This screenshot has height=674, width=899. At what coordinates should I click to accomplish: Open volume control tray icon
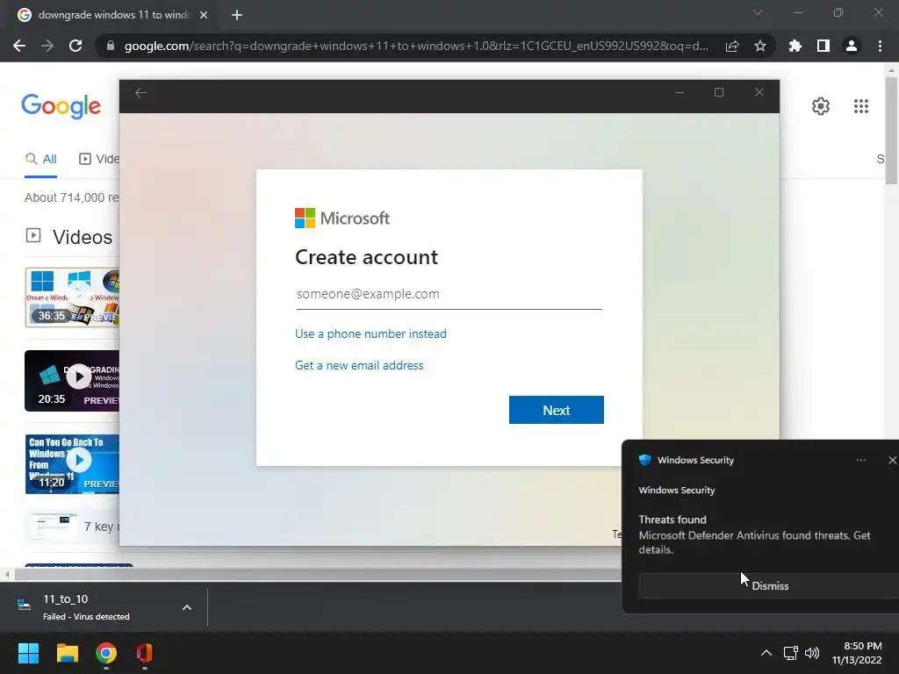(x=812, y=653)
